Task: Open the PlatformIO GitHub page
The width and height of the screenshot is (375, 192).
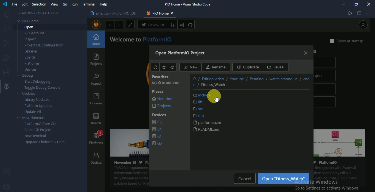Action: [x=190, y=25]
